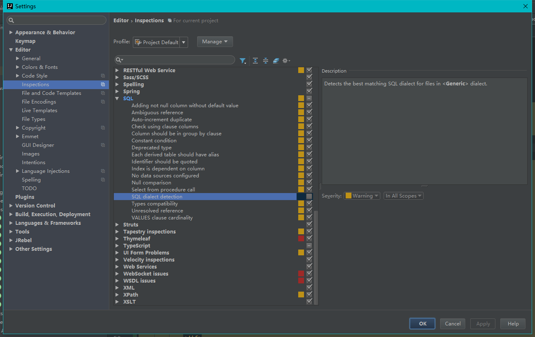Viewport: 535px width, 337px height.
Task: Click the magnifier icon in settings sidebar search
Action: [11, 20]
